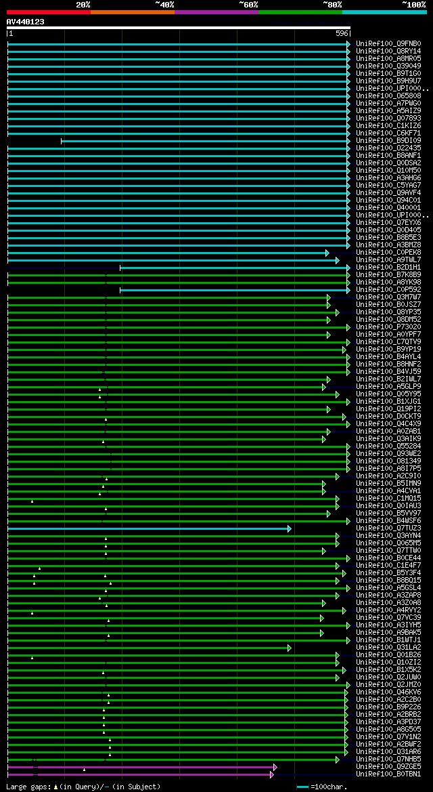
Task: Click the purple ~60% identity legend segment
Action: 216,12
